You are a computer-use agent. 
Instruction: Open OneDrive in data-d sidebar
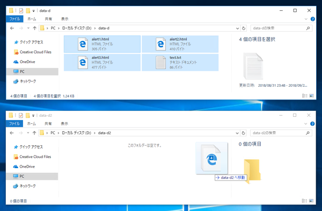pos(24,62)
